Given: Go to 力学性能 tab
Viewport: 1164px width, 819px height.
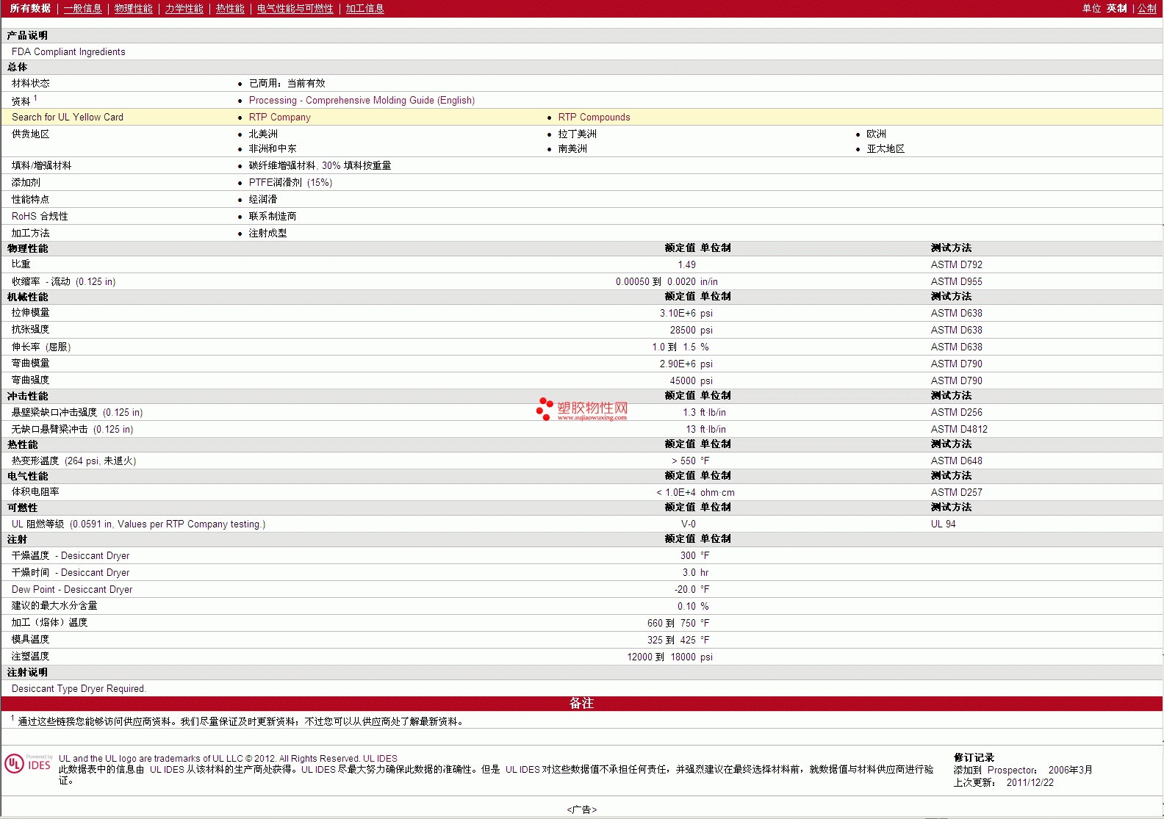Looking at the screenshot, I should click(x=184, y=9).
